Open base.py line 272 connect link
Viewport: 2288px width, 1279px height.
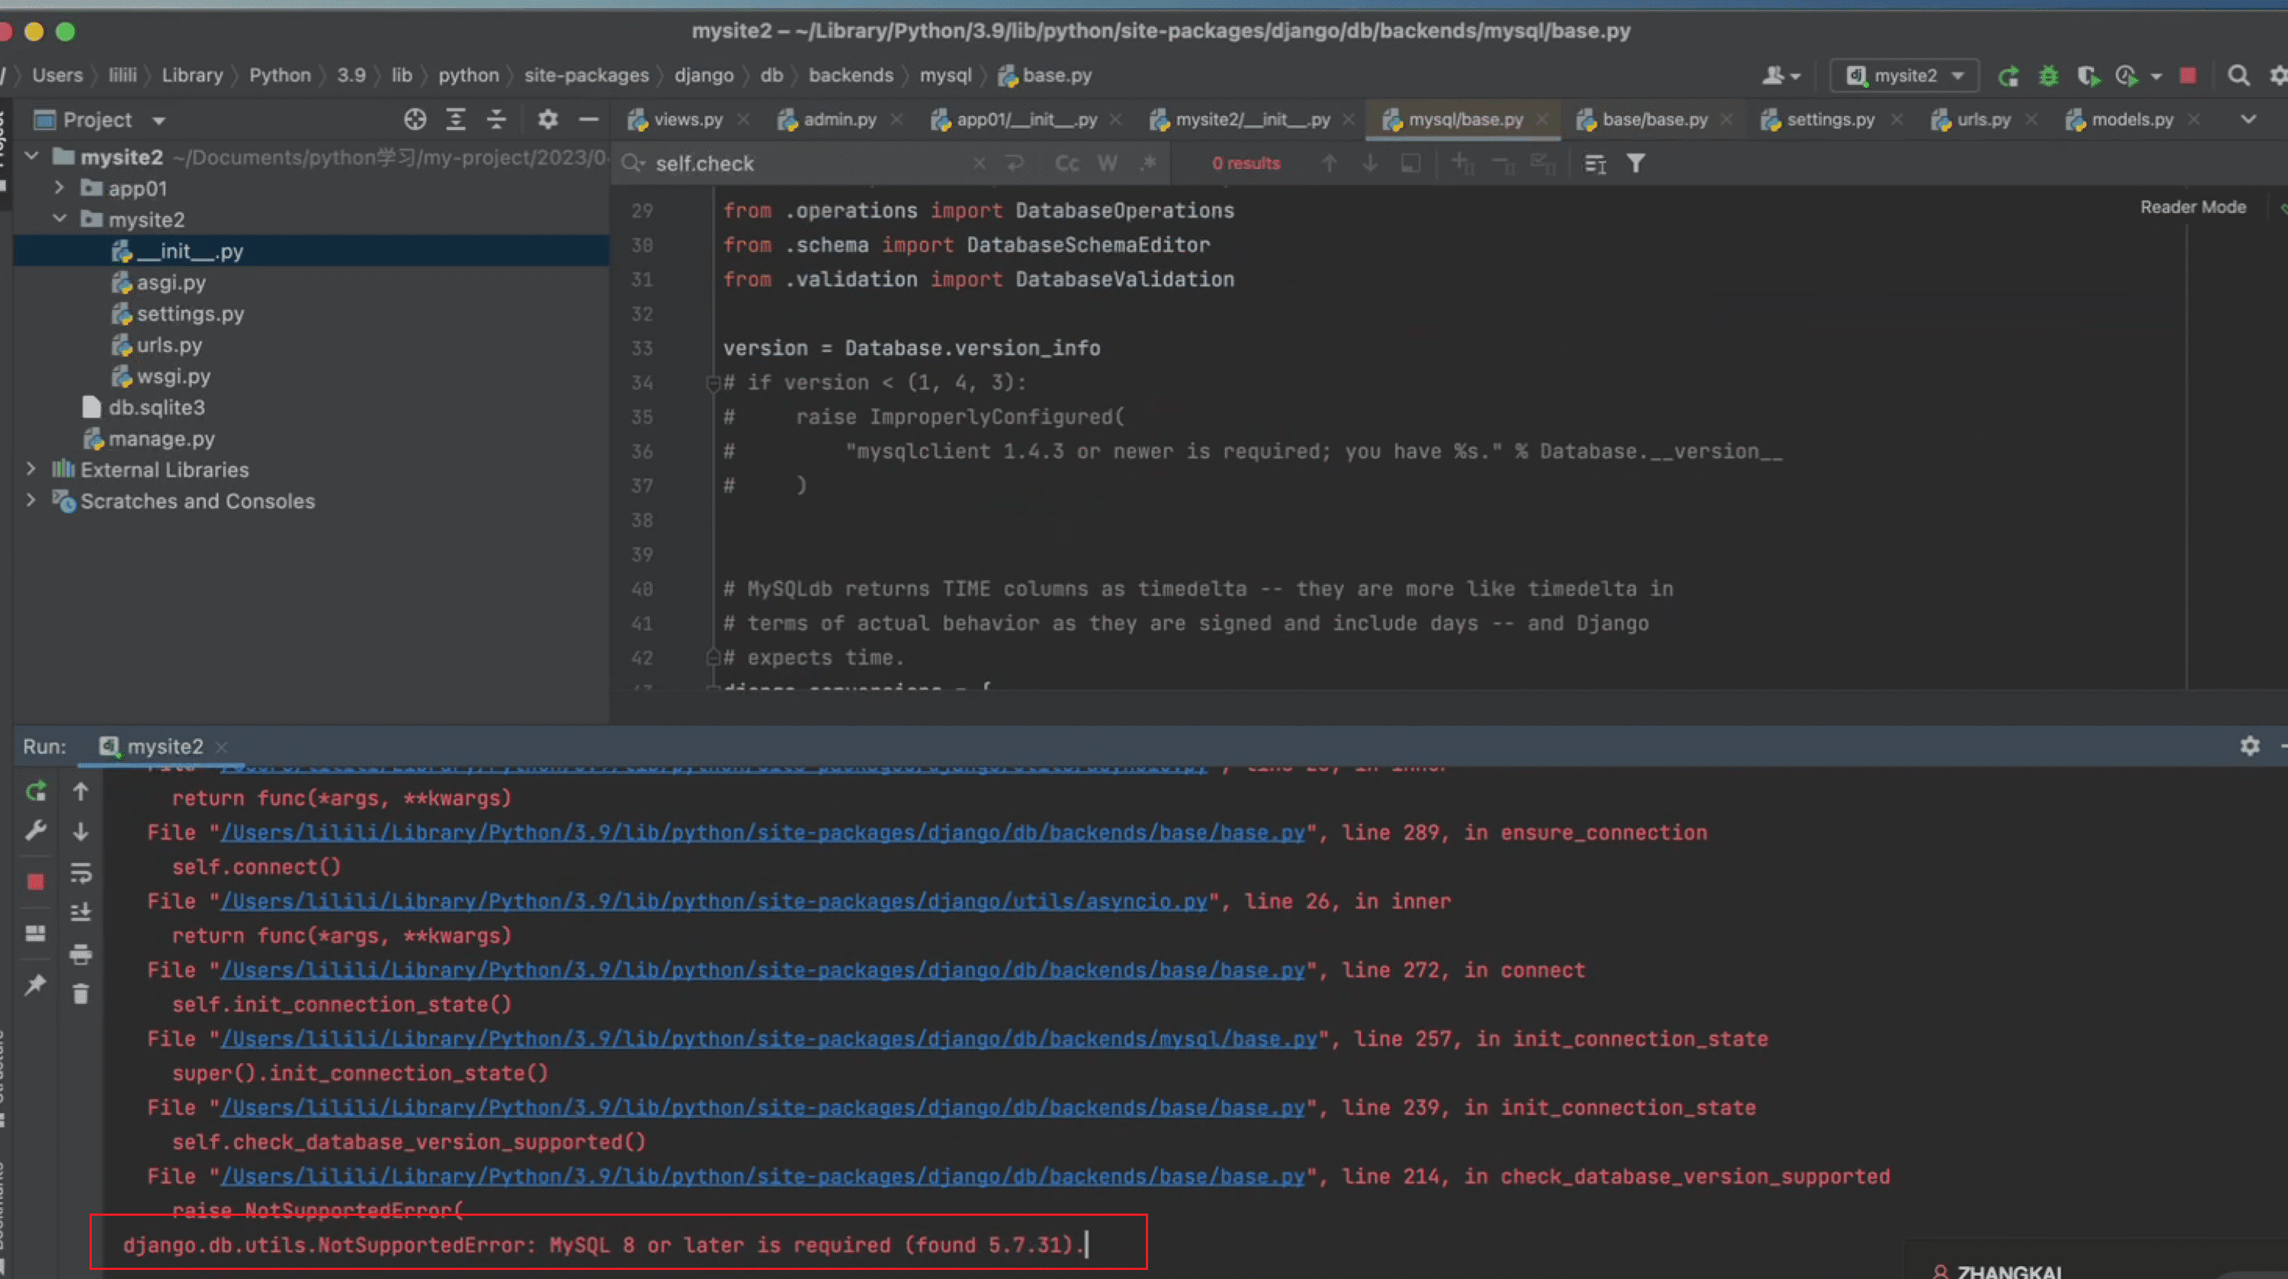(x=763, y=971)
